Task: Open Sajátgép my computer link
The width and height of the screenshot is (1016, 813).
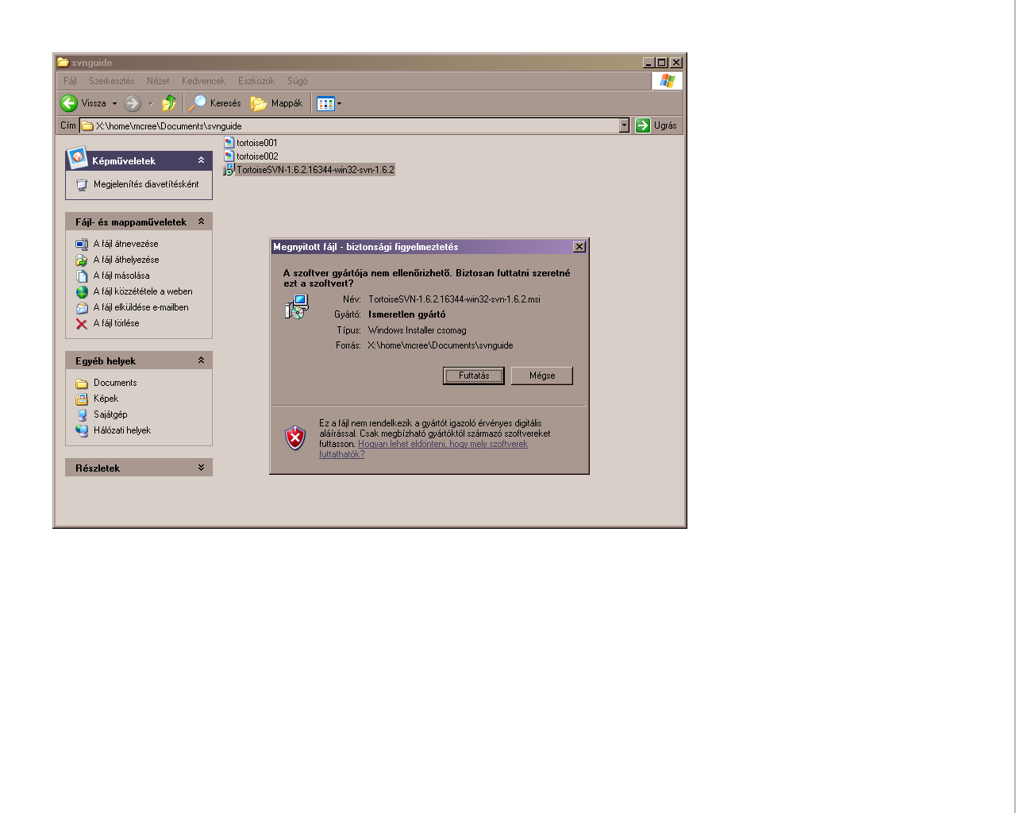Action: click(x=110, y=414)
